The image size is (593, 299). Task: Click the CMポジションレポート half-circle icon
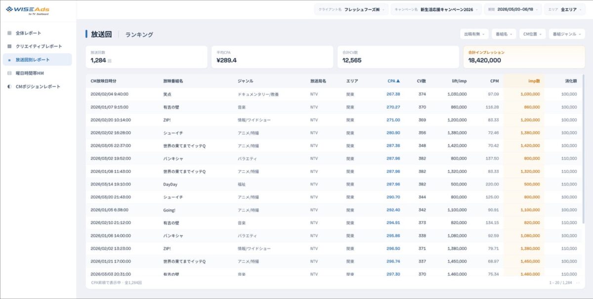[x=9, y=86]
